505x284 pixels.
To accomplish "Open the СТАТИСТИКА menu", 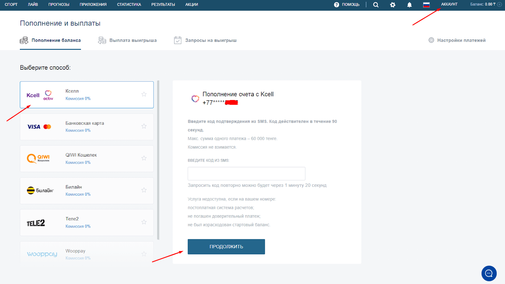I will pos(129,5).
